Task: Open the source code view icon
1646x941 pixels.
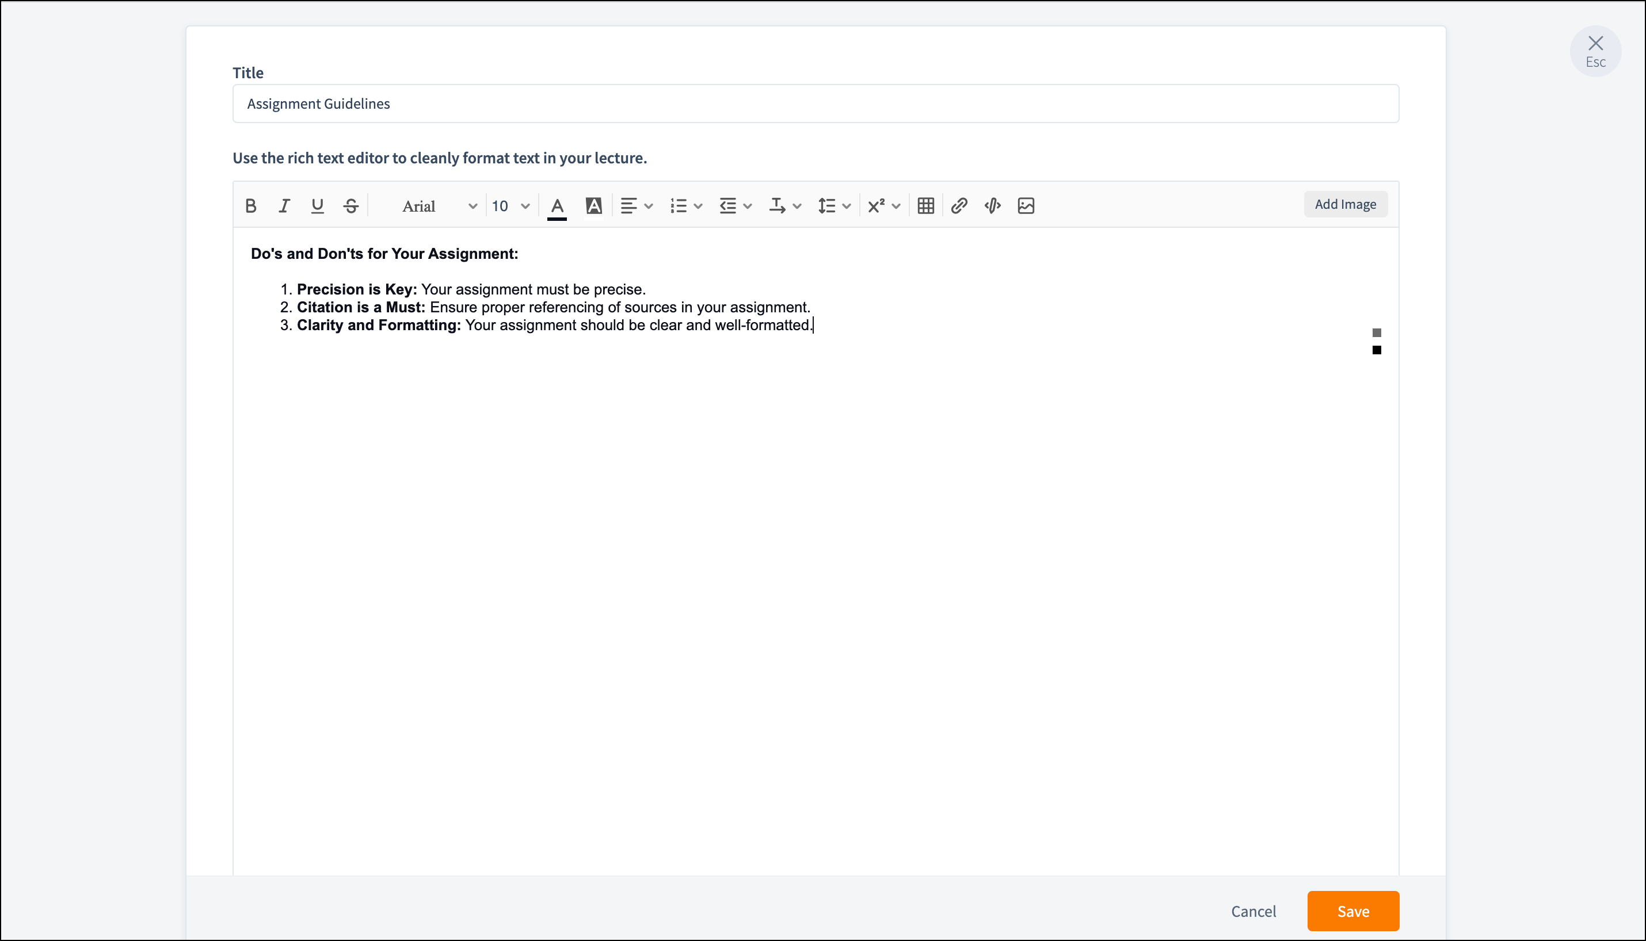Action: (992, 206)
